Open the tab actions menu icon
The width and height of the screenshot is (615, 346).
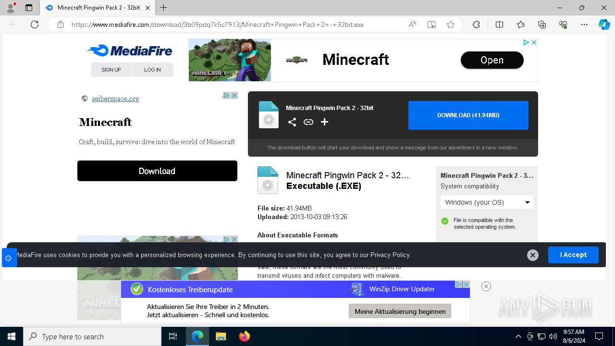29,8
